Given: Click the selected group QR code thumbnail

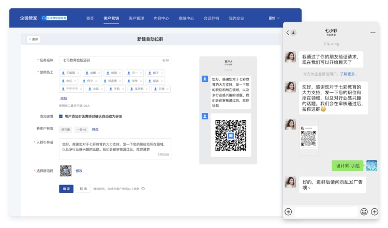Looking at the screenshot, I should pos(65,170).
